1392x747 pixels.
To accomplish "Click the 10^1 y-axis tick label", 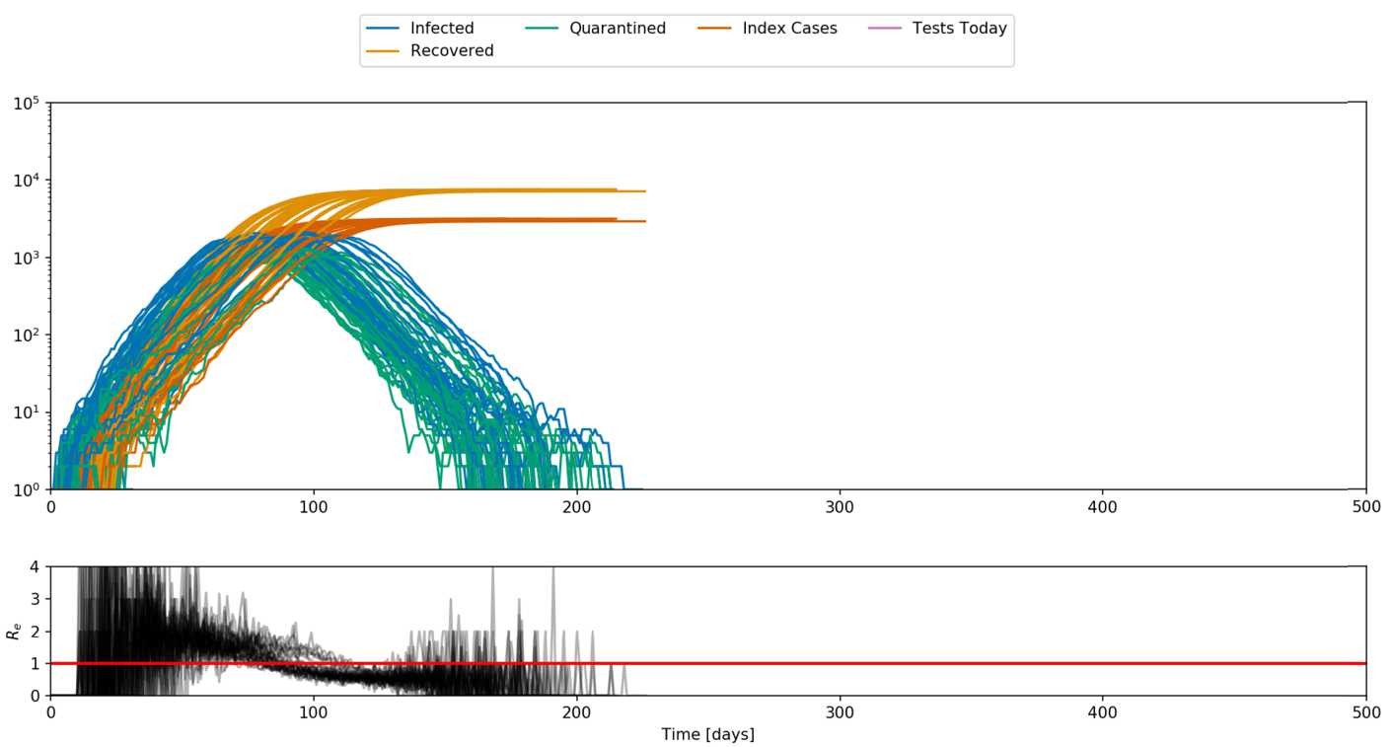I will 27,412.
